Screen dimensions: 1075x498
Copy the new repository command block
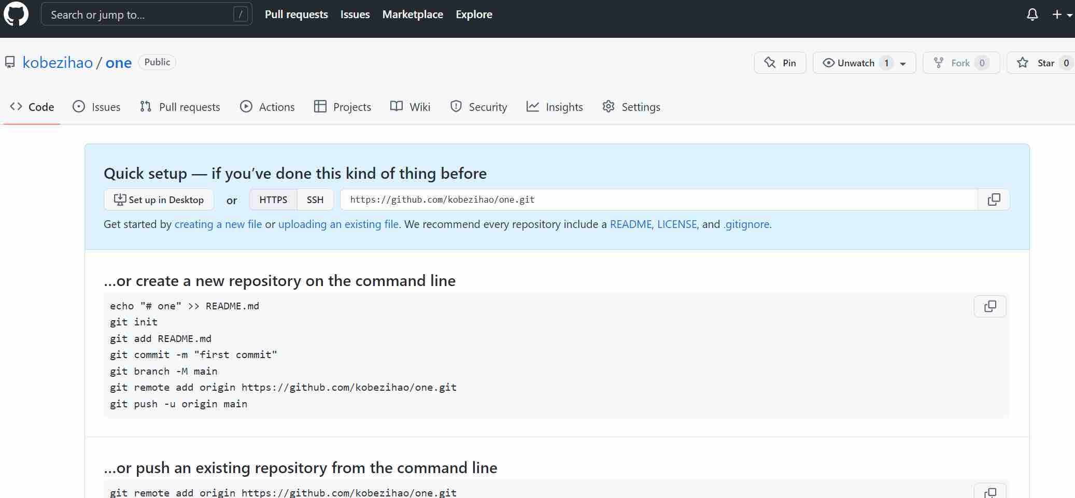tap(989, 306)
